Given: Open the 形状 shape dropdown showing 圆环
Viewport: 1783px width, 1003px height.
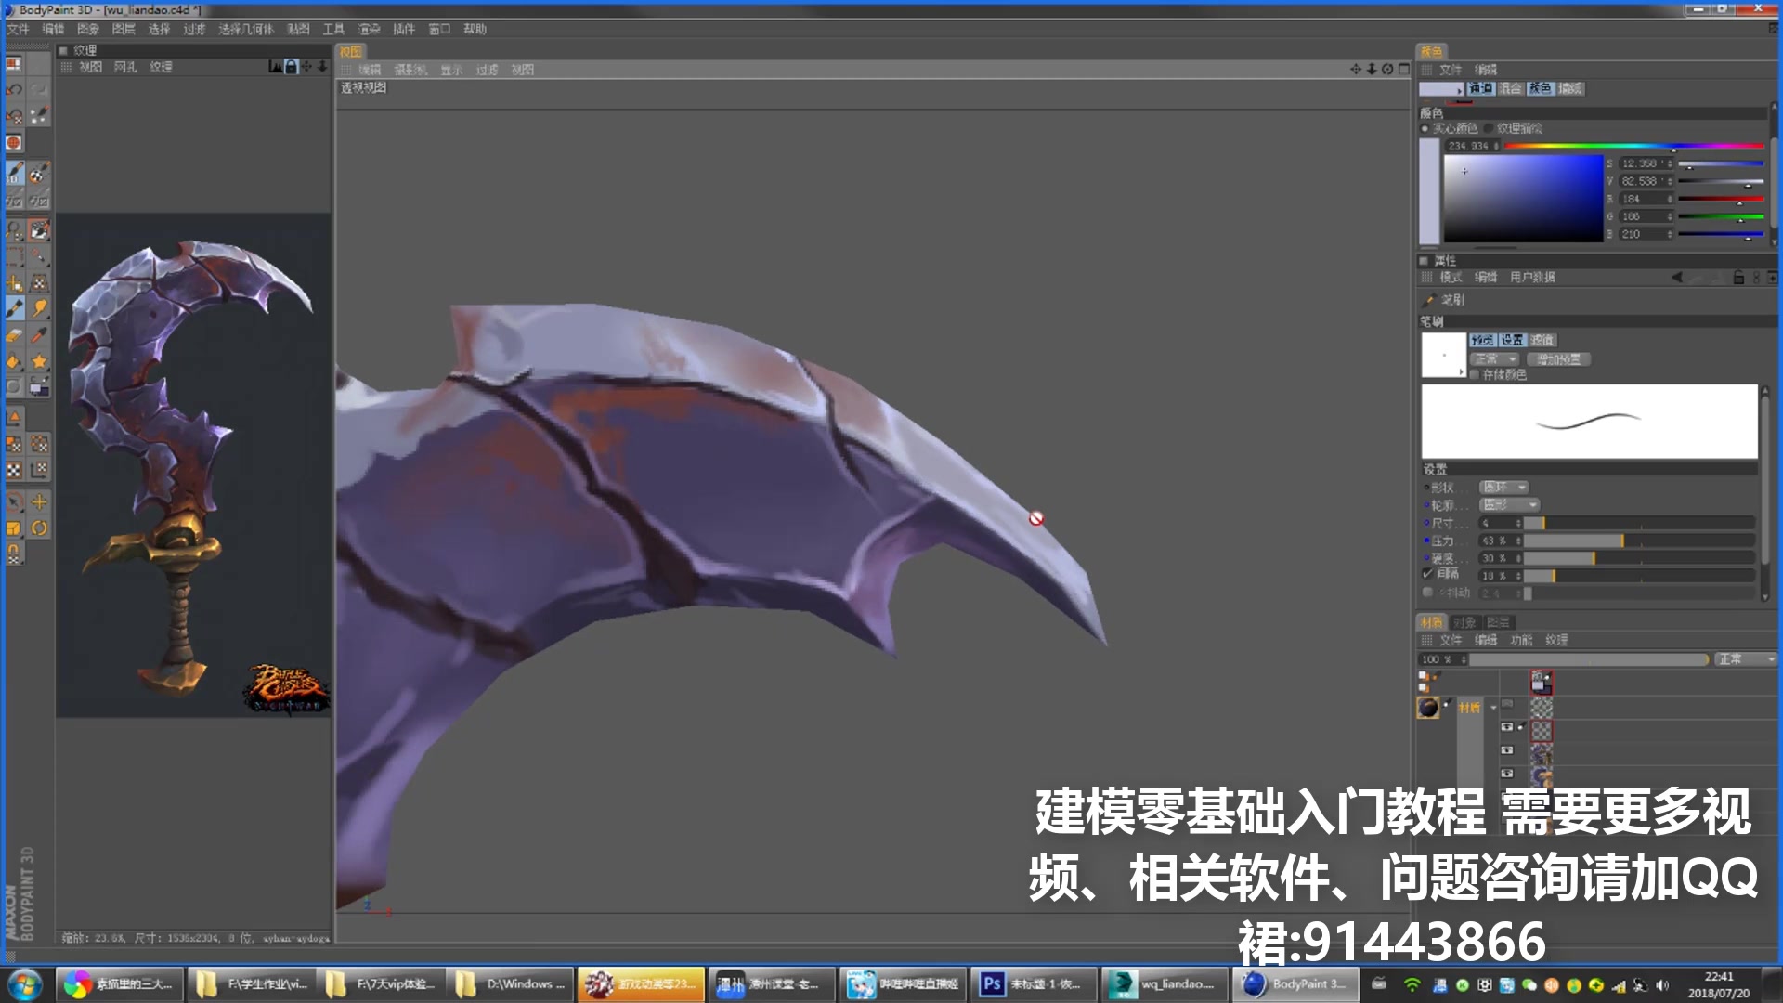Looking at the screenshot, I should pyautogui.click(x=1503, y=487).
